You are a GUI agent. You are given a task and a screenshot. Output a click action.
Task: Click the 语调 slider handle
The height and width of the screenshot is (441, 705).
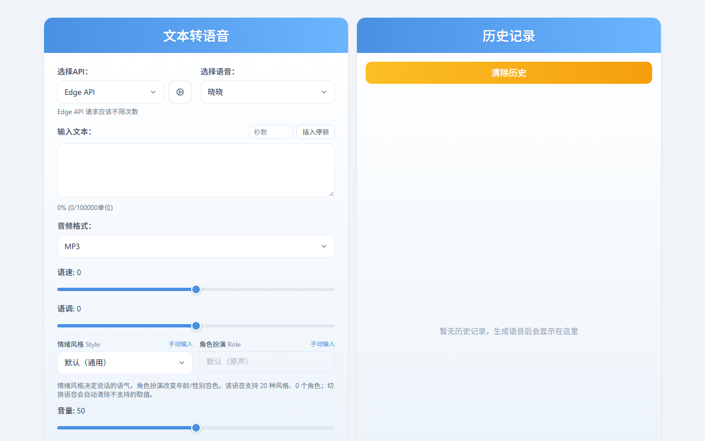tap(196, 326)
